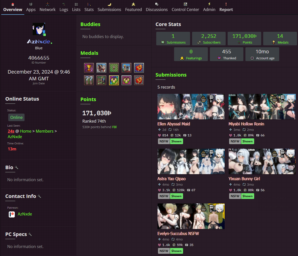
Task: Toggle Shown on Miyabi Hollow Ronin
Action: coord(247,141)
